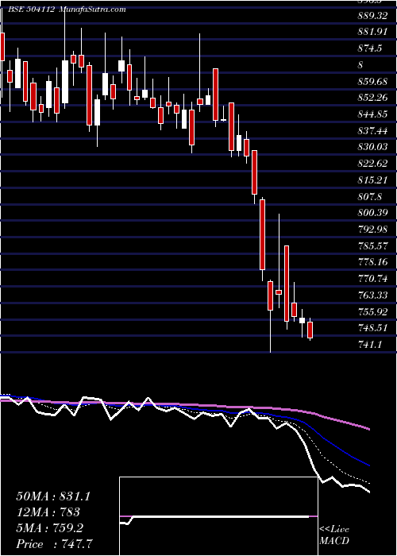Click the price axis label 881.91
This screenshot has width=397, height=556.
pyautogui.click(x=372, y=33)
